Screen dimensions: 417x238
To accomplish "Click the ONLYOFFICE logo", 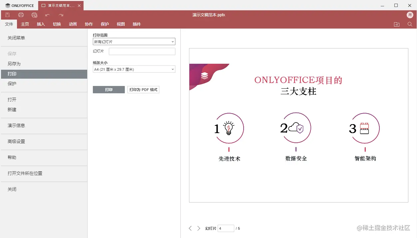I will click(19, 5).
